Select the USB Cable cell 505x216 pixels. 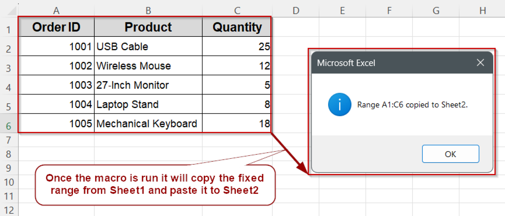click(148, 47)
